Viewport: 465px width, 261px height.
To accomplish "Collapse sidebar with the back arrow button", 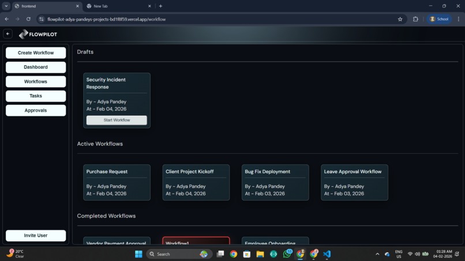I will [x=7, y=34].
